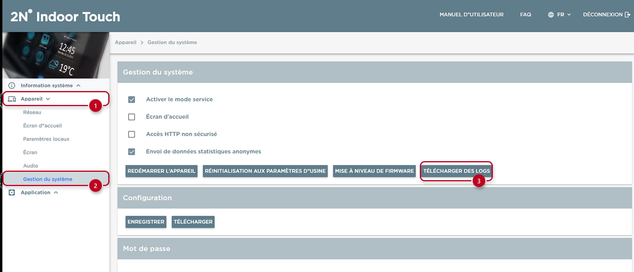Expand the Information système chevron

[79, 86]
